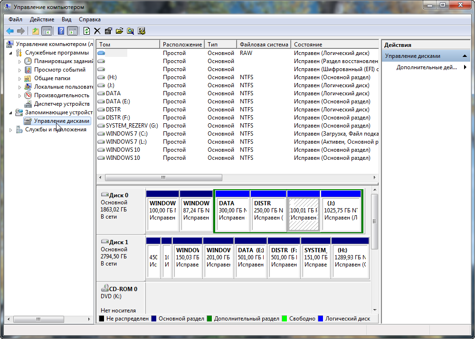The image size is (475, 339).
Task: Click the gray Forward arrow in toolbar
Action: pyautogui.click(x=21, y=31)
